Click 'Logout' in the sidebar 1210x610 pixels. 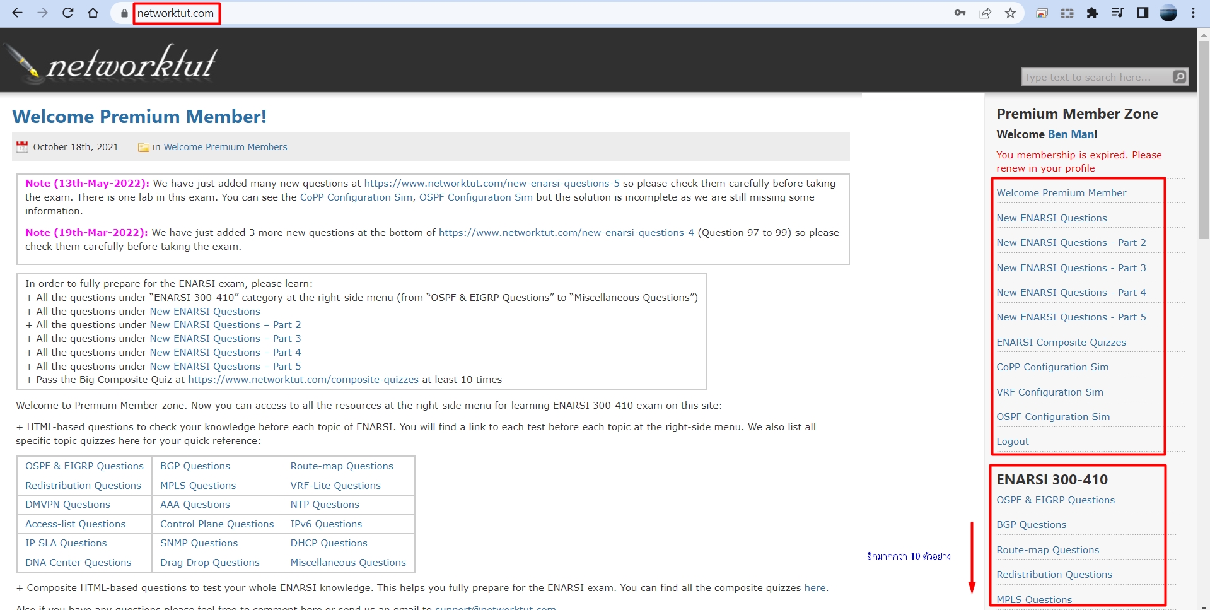click(1013, 442)
